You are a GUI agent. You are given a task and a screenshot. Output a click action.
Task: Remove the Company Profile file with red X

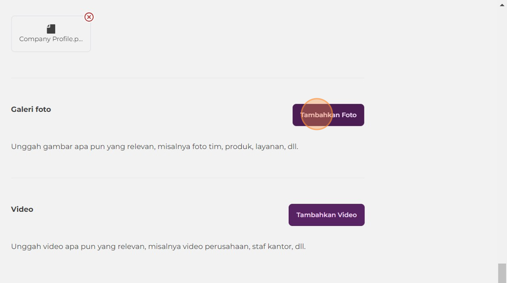tap(89, 17)
